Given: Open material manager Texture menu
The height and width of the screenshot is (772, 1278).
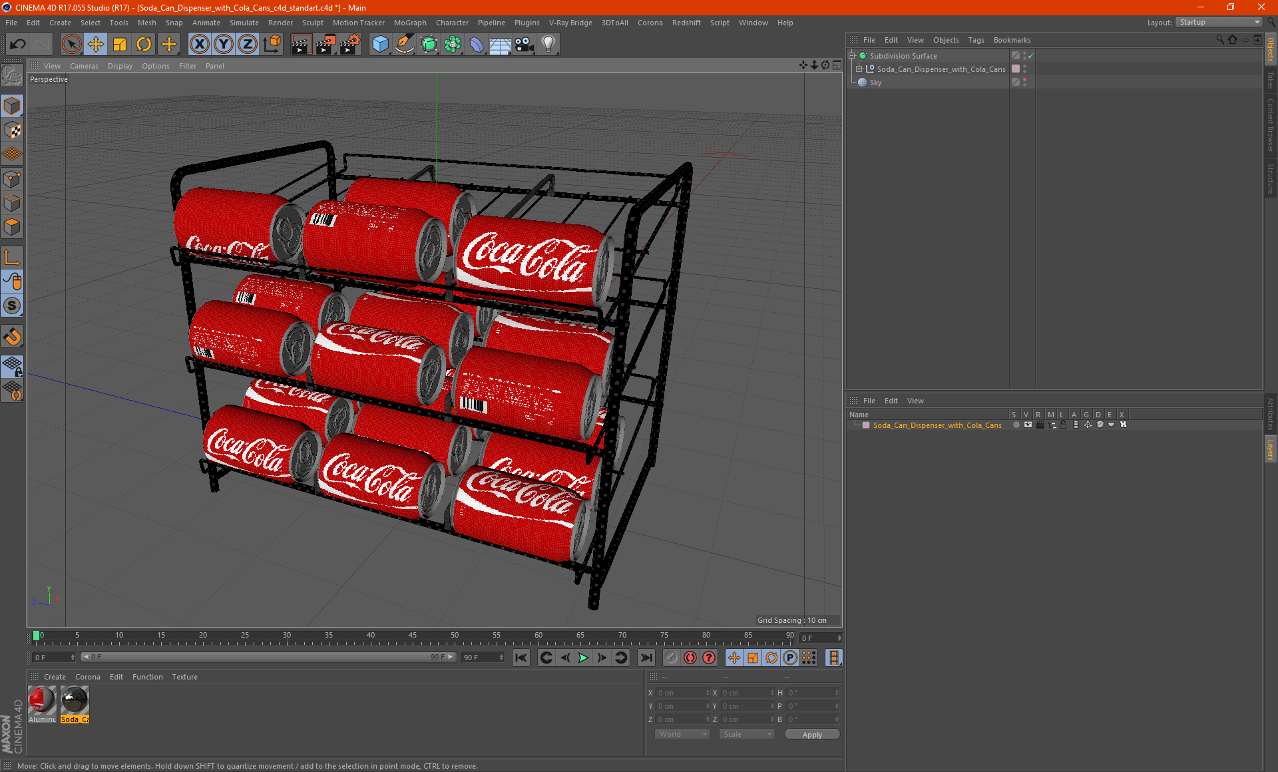Looking at the screenshot, I should click(x=184, y=677).
